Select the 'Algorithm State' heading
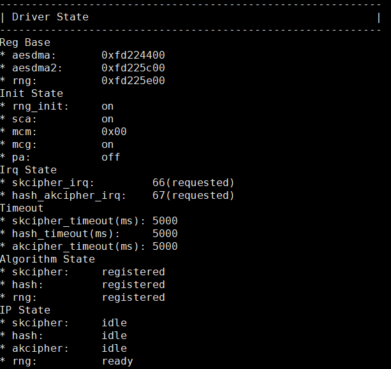Screen dimensions: 391x369 [47, 259]
